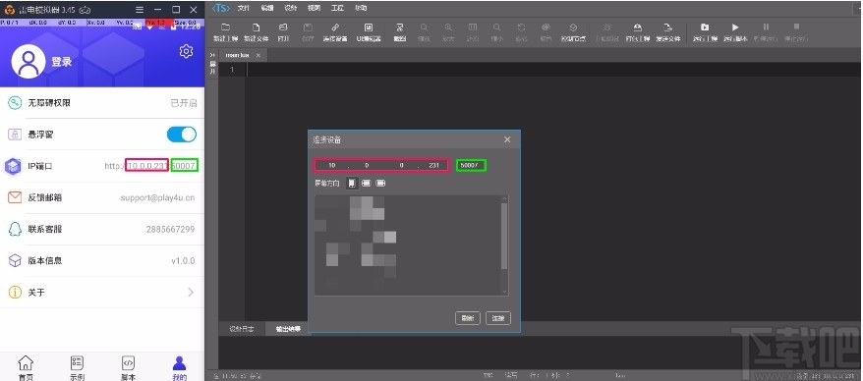Click the user avatar login icon
The height and width of the screenshot is (381, 863).
click(29, 62)
